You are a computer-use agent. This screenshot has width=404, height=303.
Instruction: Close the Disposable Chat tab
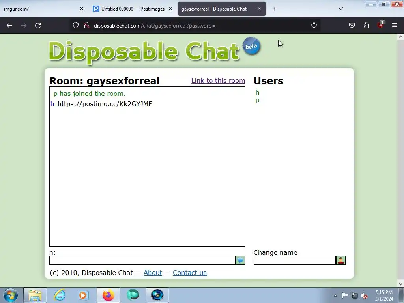click(x=259, y=9)
